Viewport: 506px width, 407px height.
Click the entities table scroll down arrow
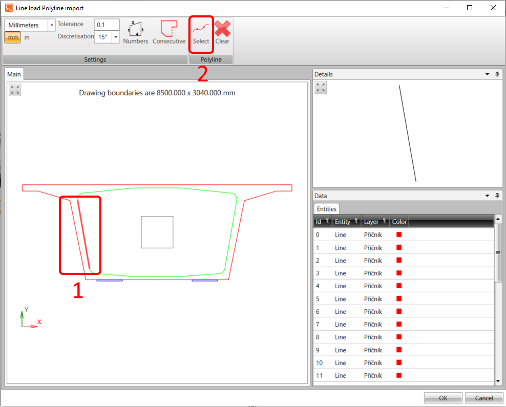(x=498, y=381)
